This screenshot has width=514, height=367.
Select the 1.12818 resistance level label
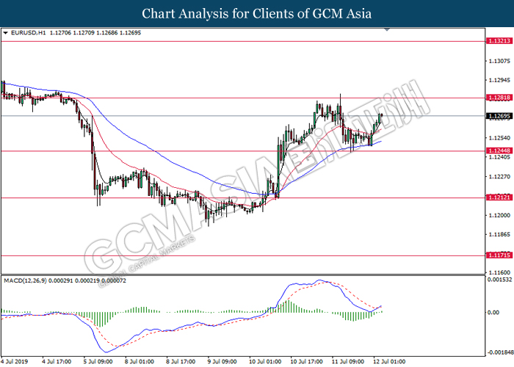499,98
